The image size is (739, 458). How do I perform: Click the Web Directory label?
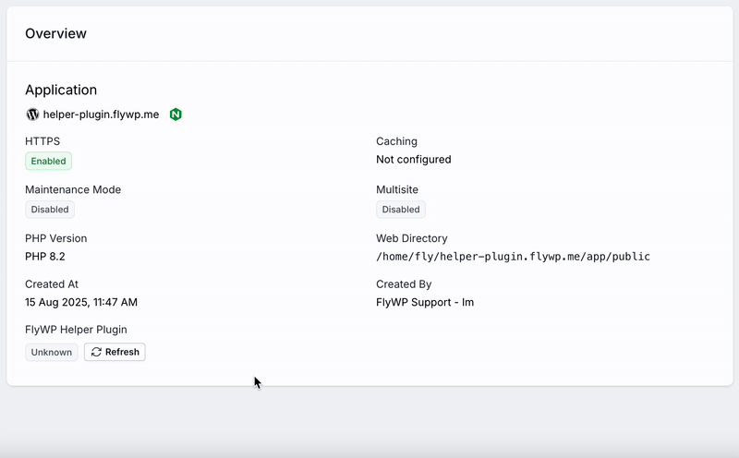tap(411, 238)
